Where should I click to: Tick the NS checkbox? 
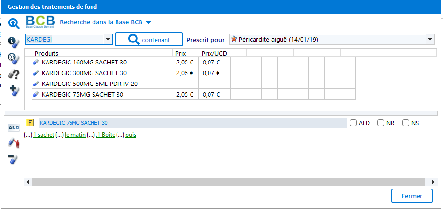coord(406,123)
